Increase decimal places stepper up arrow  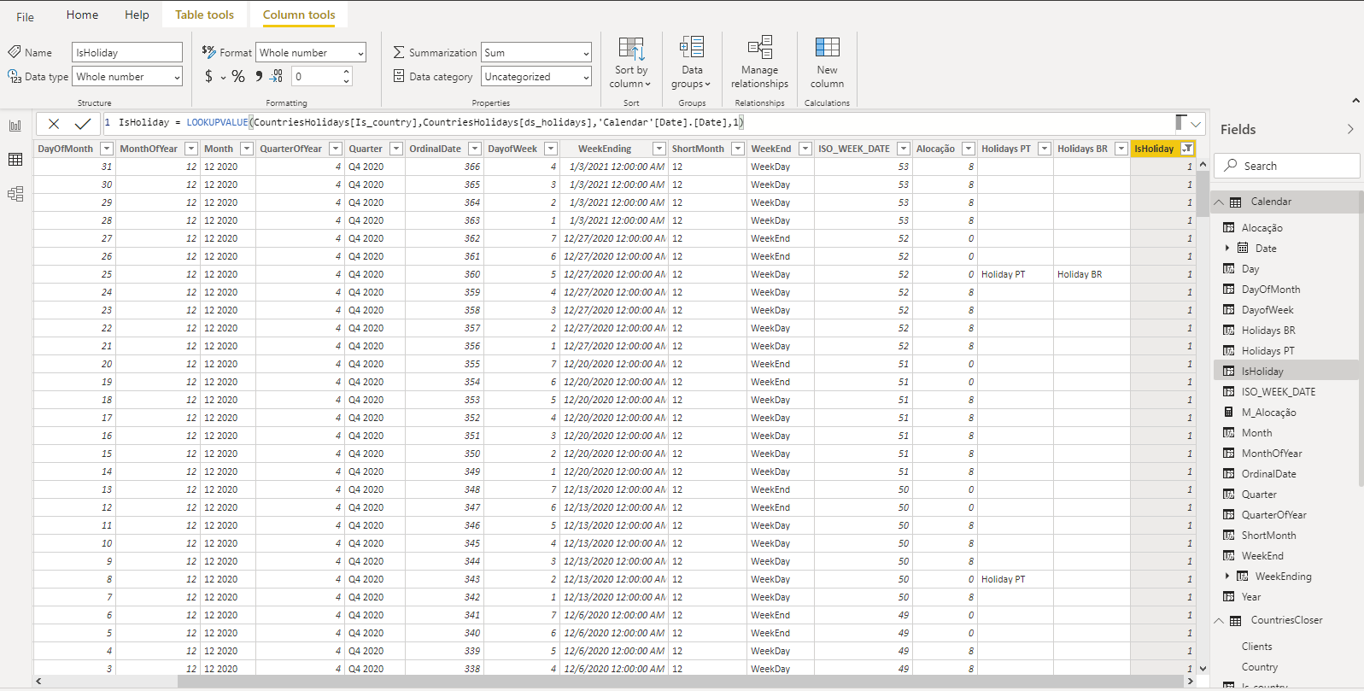pyautogui.click(x=346, y=72)
